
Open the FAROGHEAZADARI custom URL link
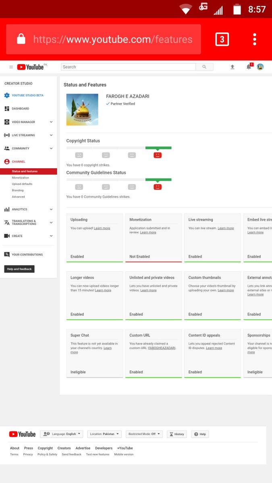162,348
